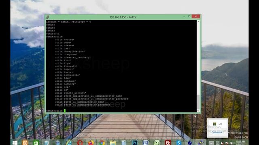This screenshot has width=259, height=145.
Task: Click the 'utils diagnose*' line
Action: (66, 54)
